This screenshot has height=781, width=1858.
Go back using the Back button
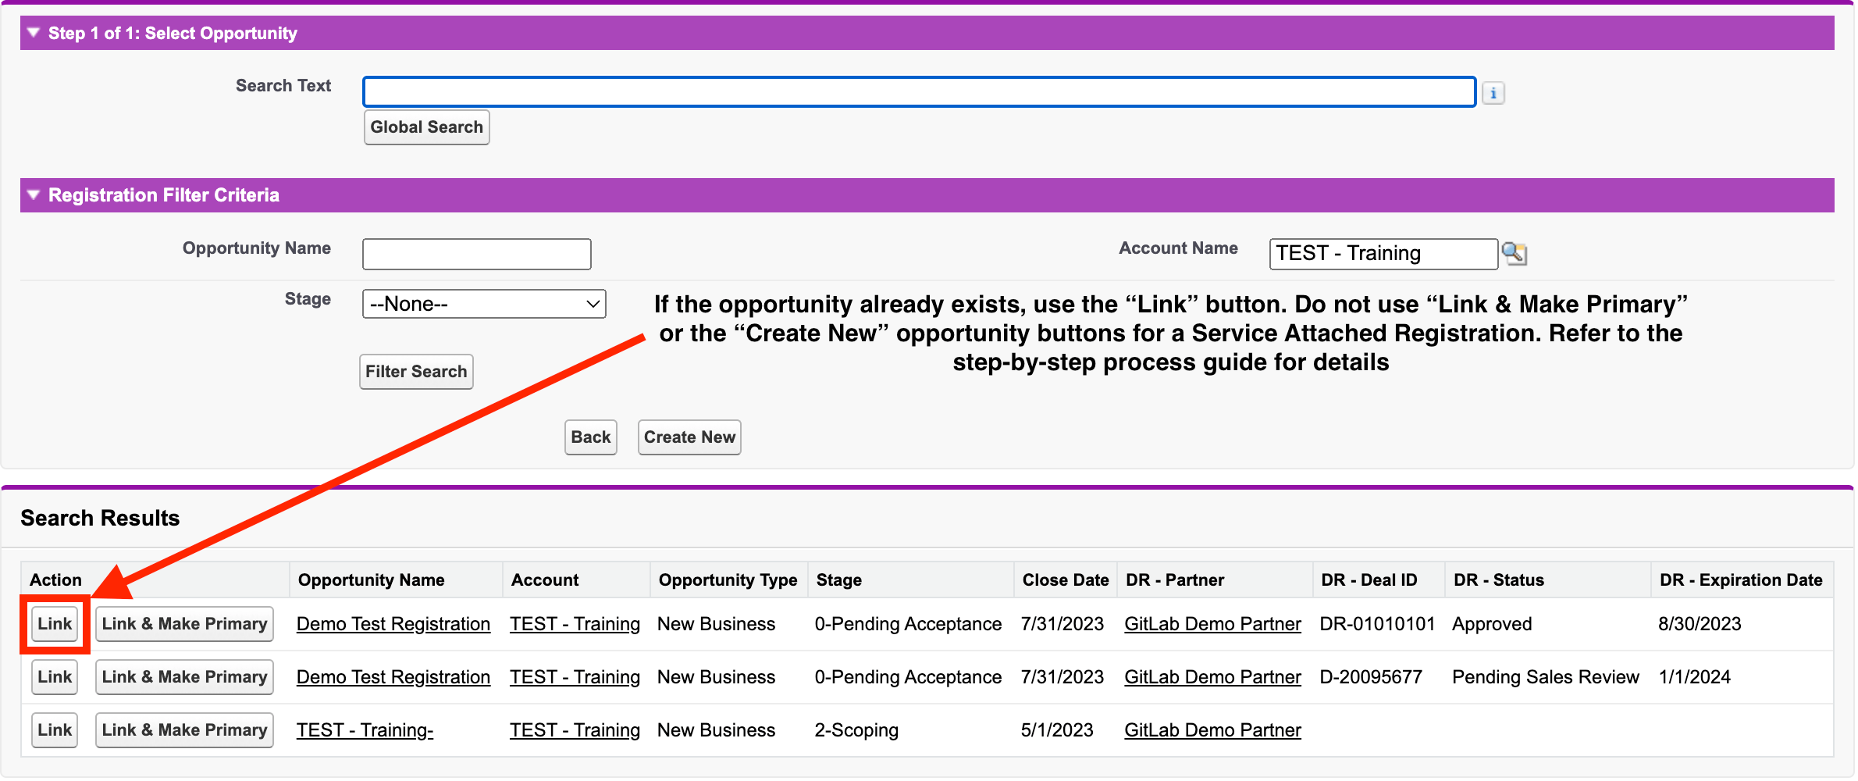pyautogui.click(x=590, y=437)
